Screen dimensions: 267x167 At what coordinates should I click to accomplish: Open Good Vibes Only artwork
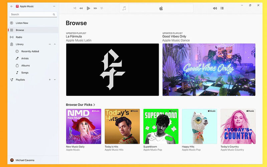coord(209,70)
